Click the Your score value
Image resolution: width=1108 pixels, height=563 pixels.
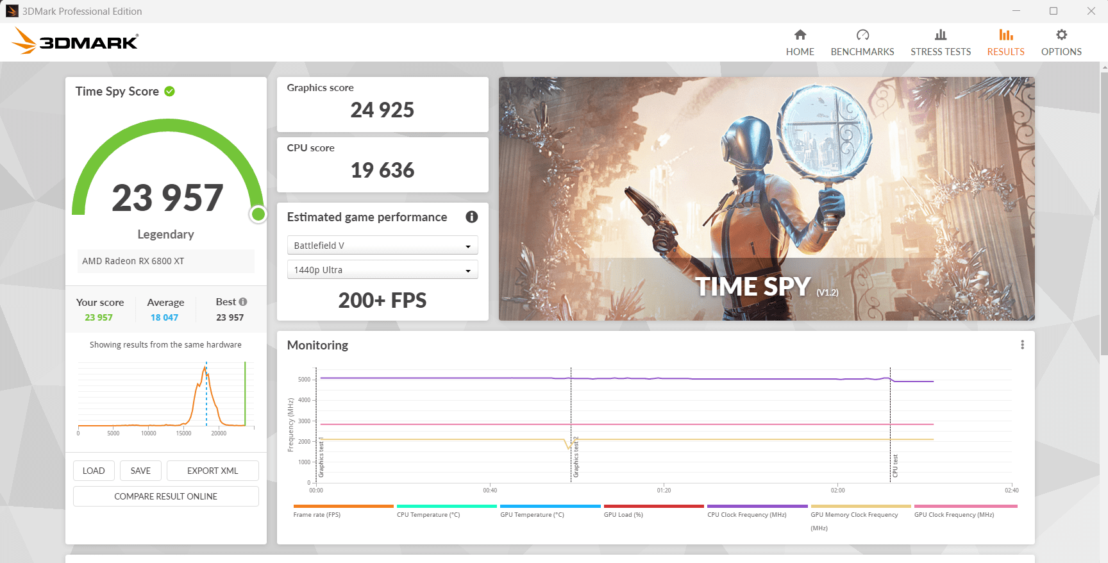[99, 317]
